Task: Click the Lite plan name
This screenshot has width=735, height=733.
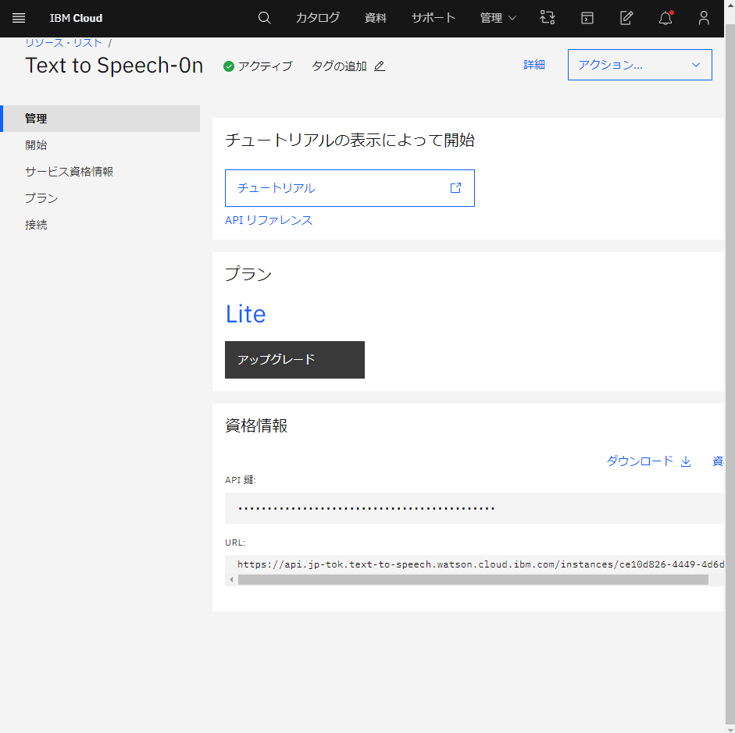Action: [245, 314]
